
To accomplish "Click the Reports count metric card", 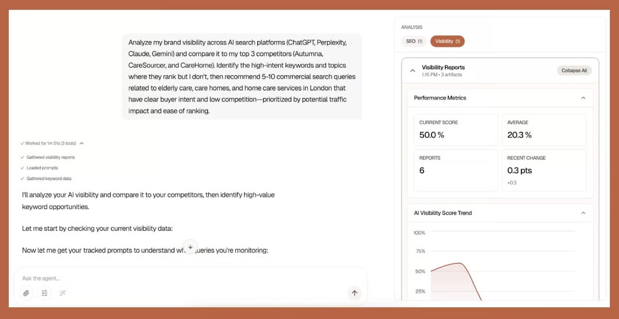I will pyautogui.click(x=456, y=170).
